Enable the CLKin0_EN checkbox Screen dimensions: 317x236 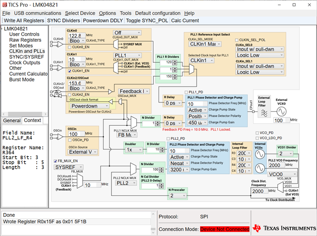[69, 47]
